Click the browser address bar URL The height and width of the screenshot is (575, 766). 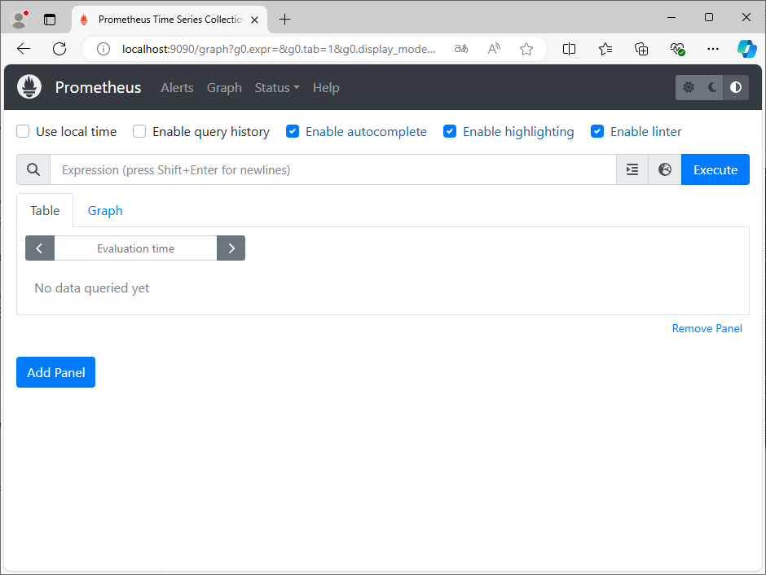[x=279, y=49]
